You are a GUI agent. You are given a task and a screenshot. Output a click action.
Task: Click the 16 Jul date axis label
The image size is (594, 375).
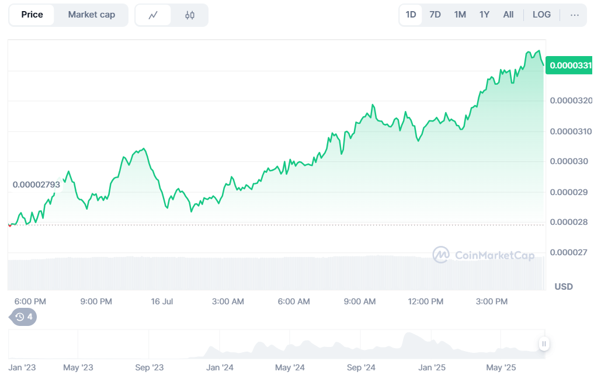[x=162, y=301]
